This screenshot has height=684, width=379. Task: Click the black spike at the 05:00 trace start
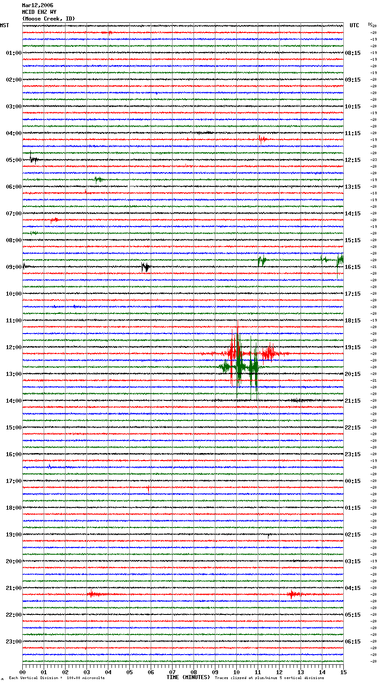pos(33,159)
